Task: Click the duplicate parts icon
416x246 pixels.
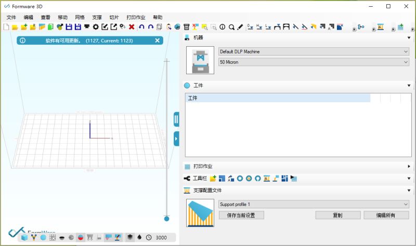Action: 159,27
